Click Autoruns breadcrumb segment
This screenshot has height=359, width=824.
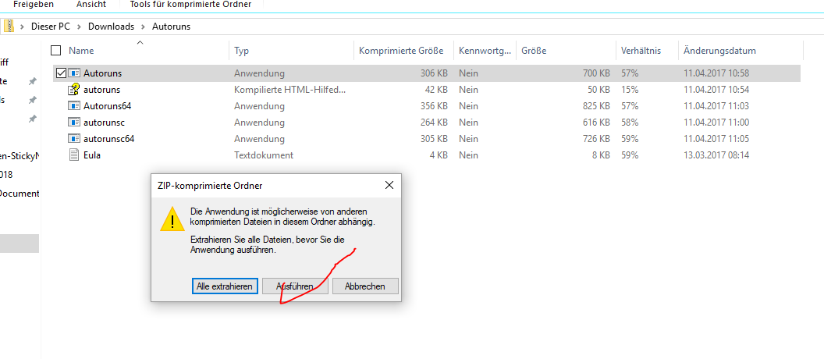tap(171, 27)
